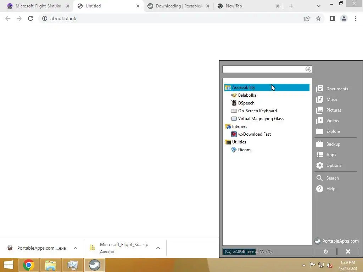The width and height of the screenshot is (363, 272).
Task: Open the Chrome profile menu
Action: pyautogui.click(x=344, y=18)
